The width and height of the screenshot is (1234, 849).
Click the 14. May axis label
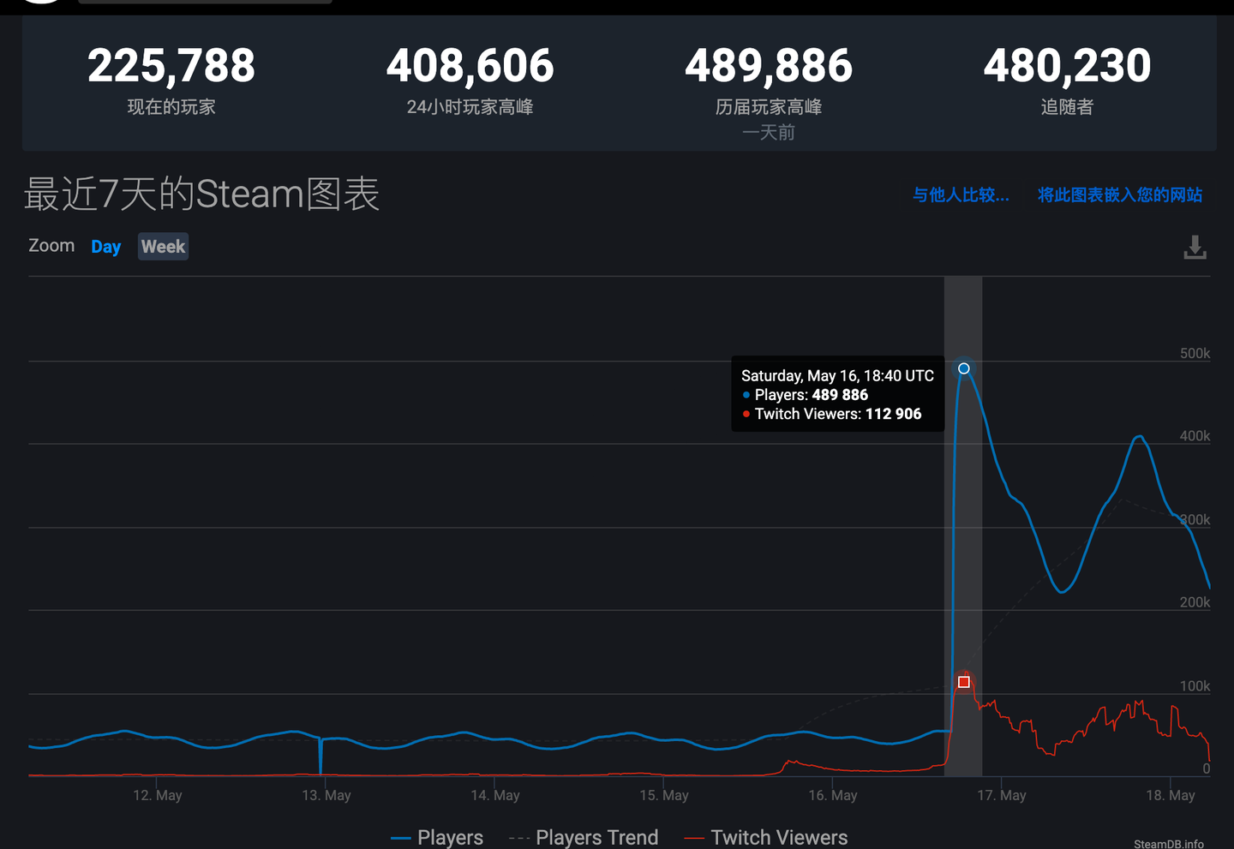(x=495, y=795)
